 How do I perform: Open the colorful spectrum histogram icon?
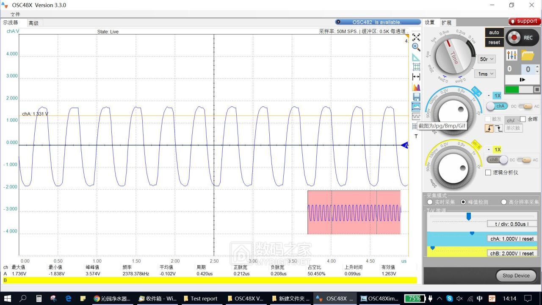(416, 87)
